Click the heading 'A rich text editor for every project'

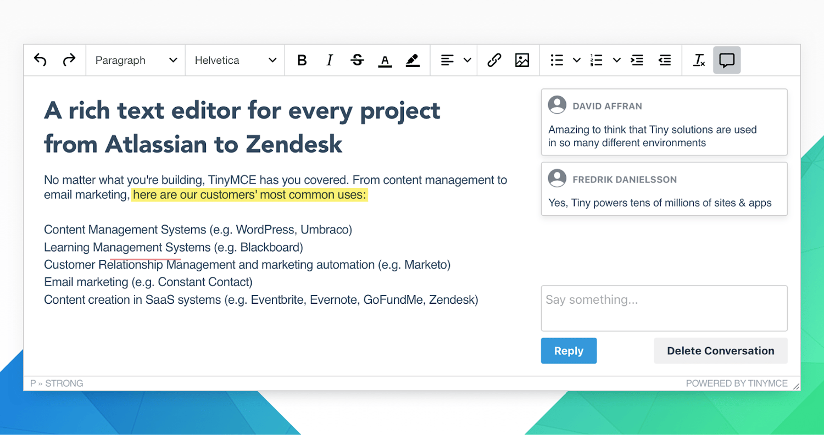[x=242, y=111]
